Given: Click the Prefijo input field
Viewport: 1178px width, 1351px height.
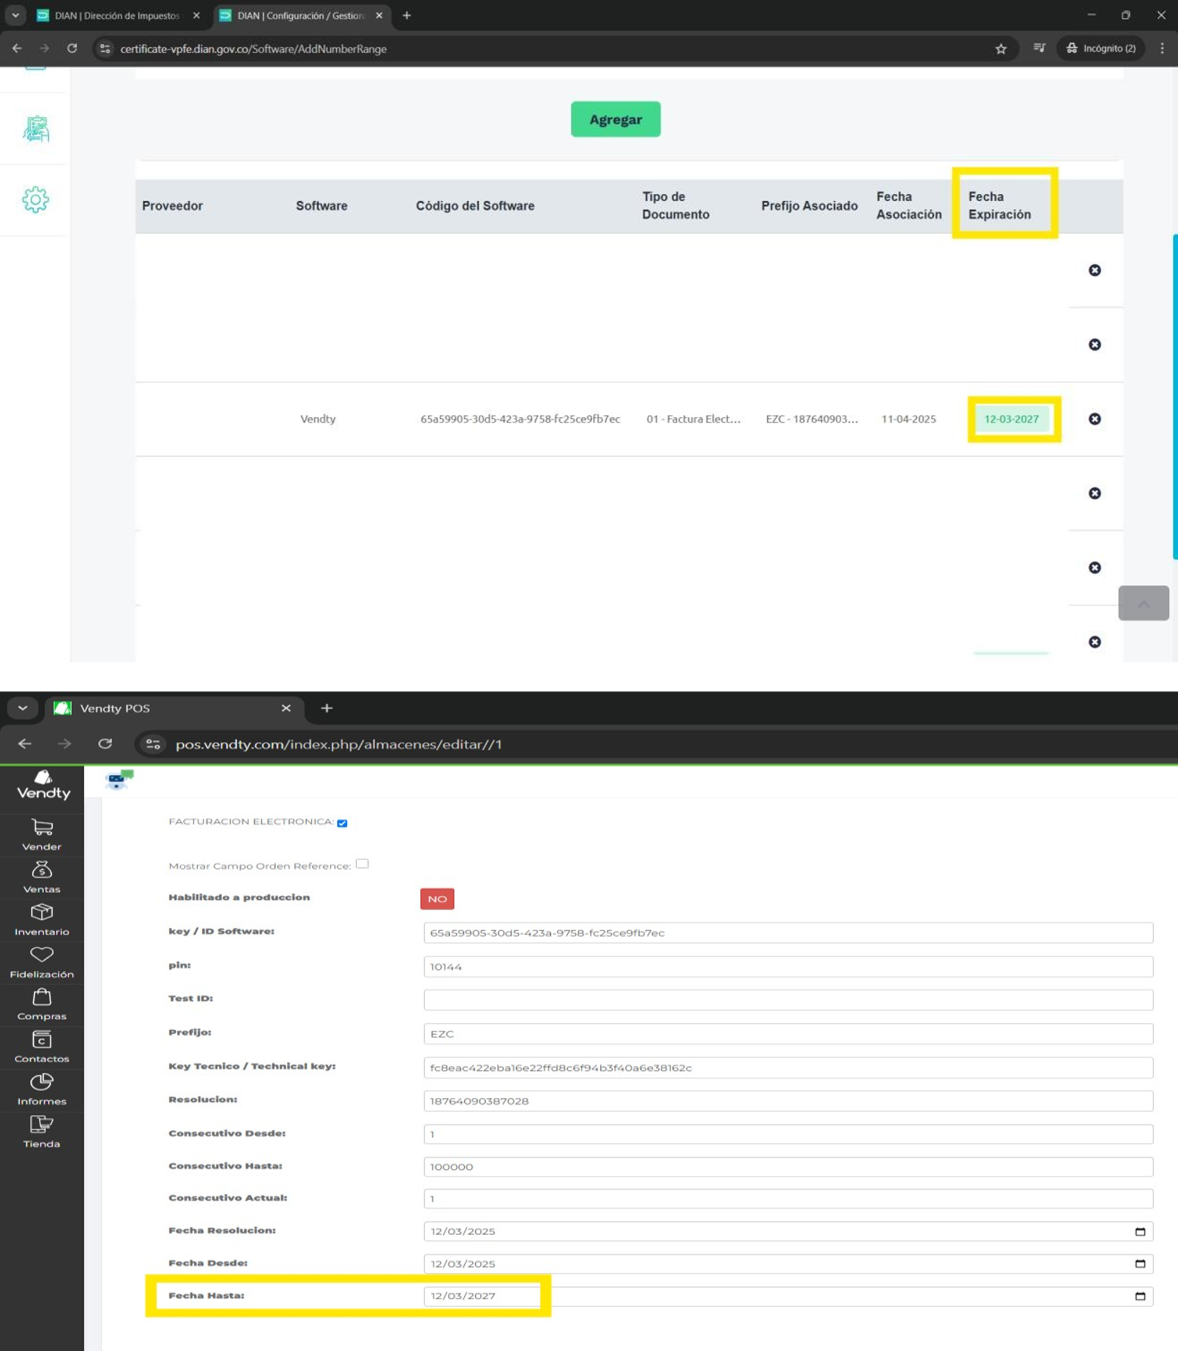Looking at the screenshot, I should point(788,1034).
